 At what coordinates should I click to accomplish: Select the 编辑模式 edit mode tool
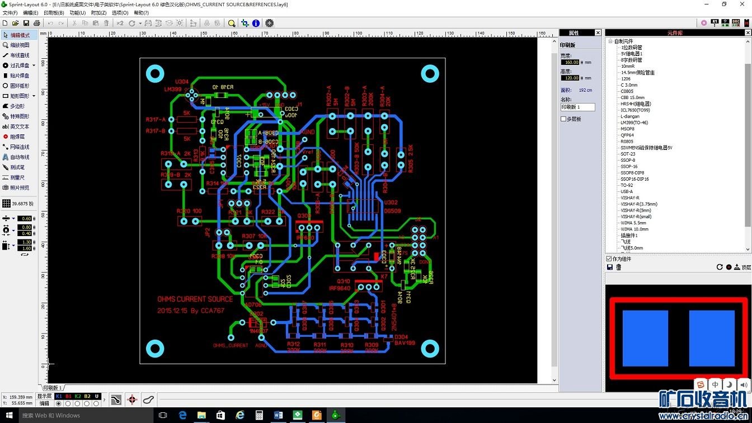point(19,35)
